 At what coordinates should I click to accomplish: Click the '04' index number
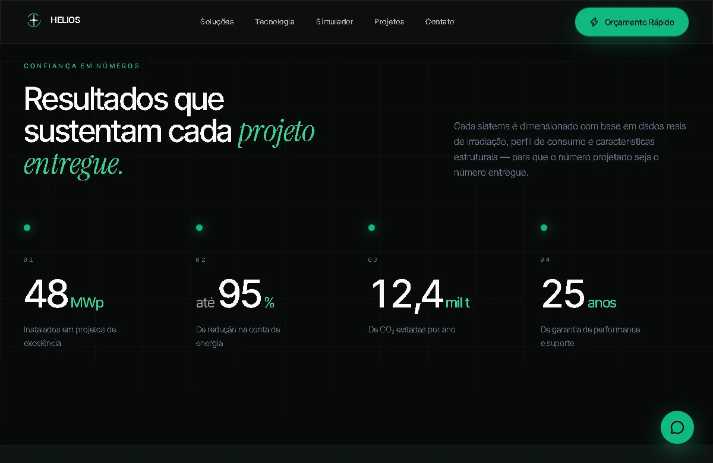tap(545, 260)
